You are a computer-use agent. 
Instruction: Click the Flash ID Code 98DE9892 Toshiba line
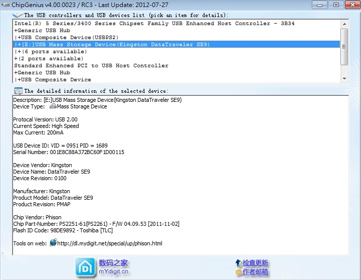pos(63,230)
